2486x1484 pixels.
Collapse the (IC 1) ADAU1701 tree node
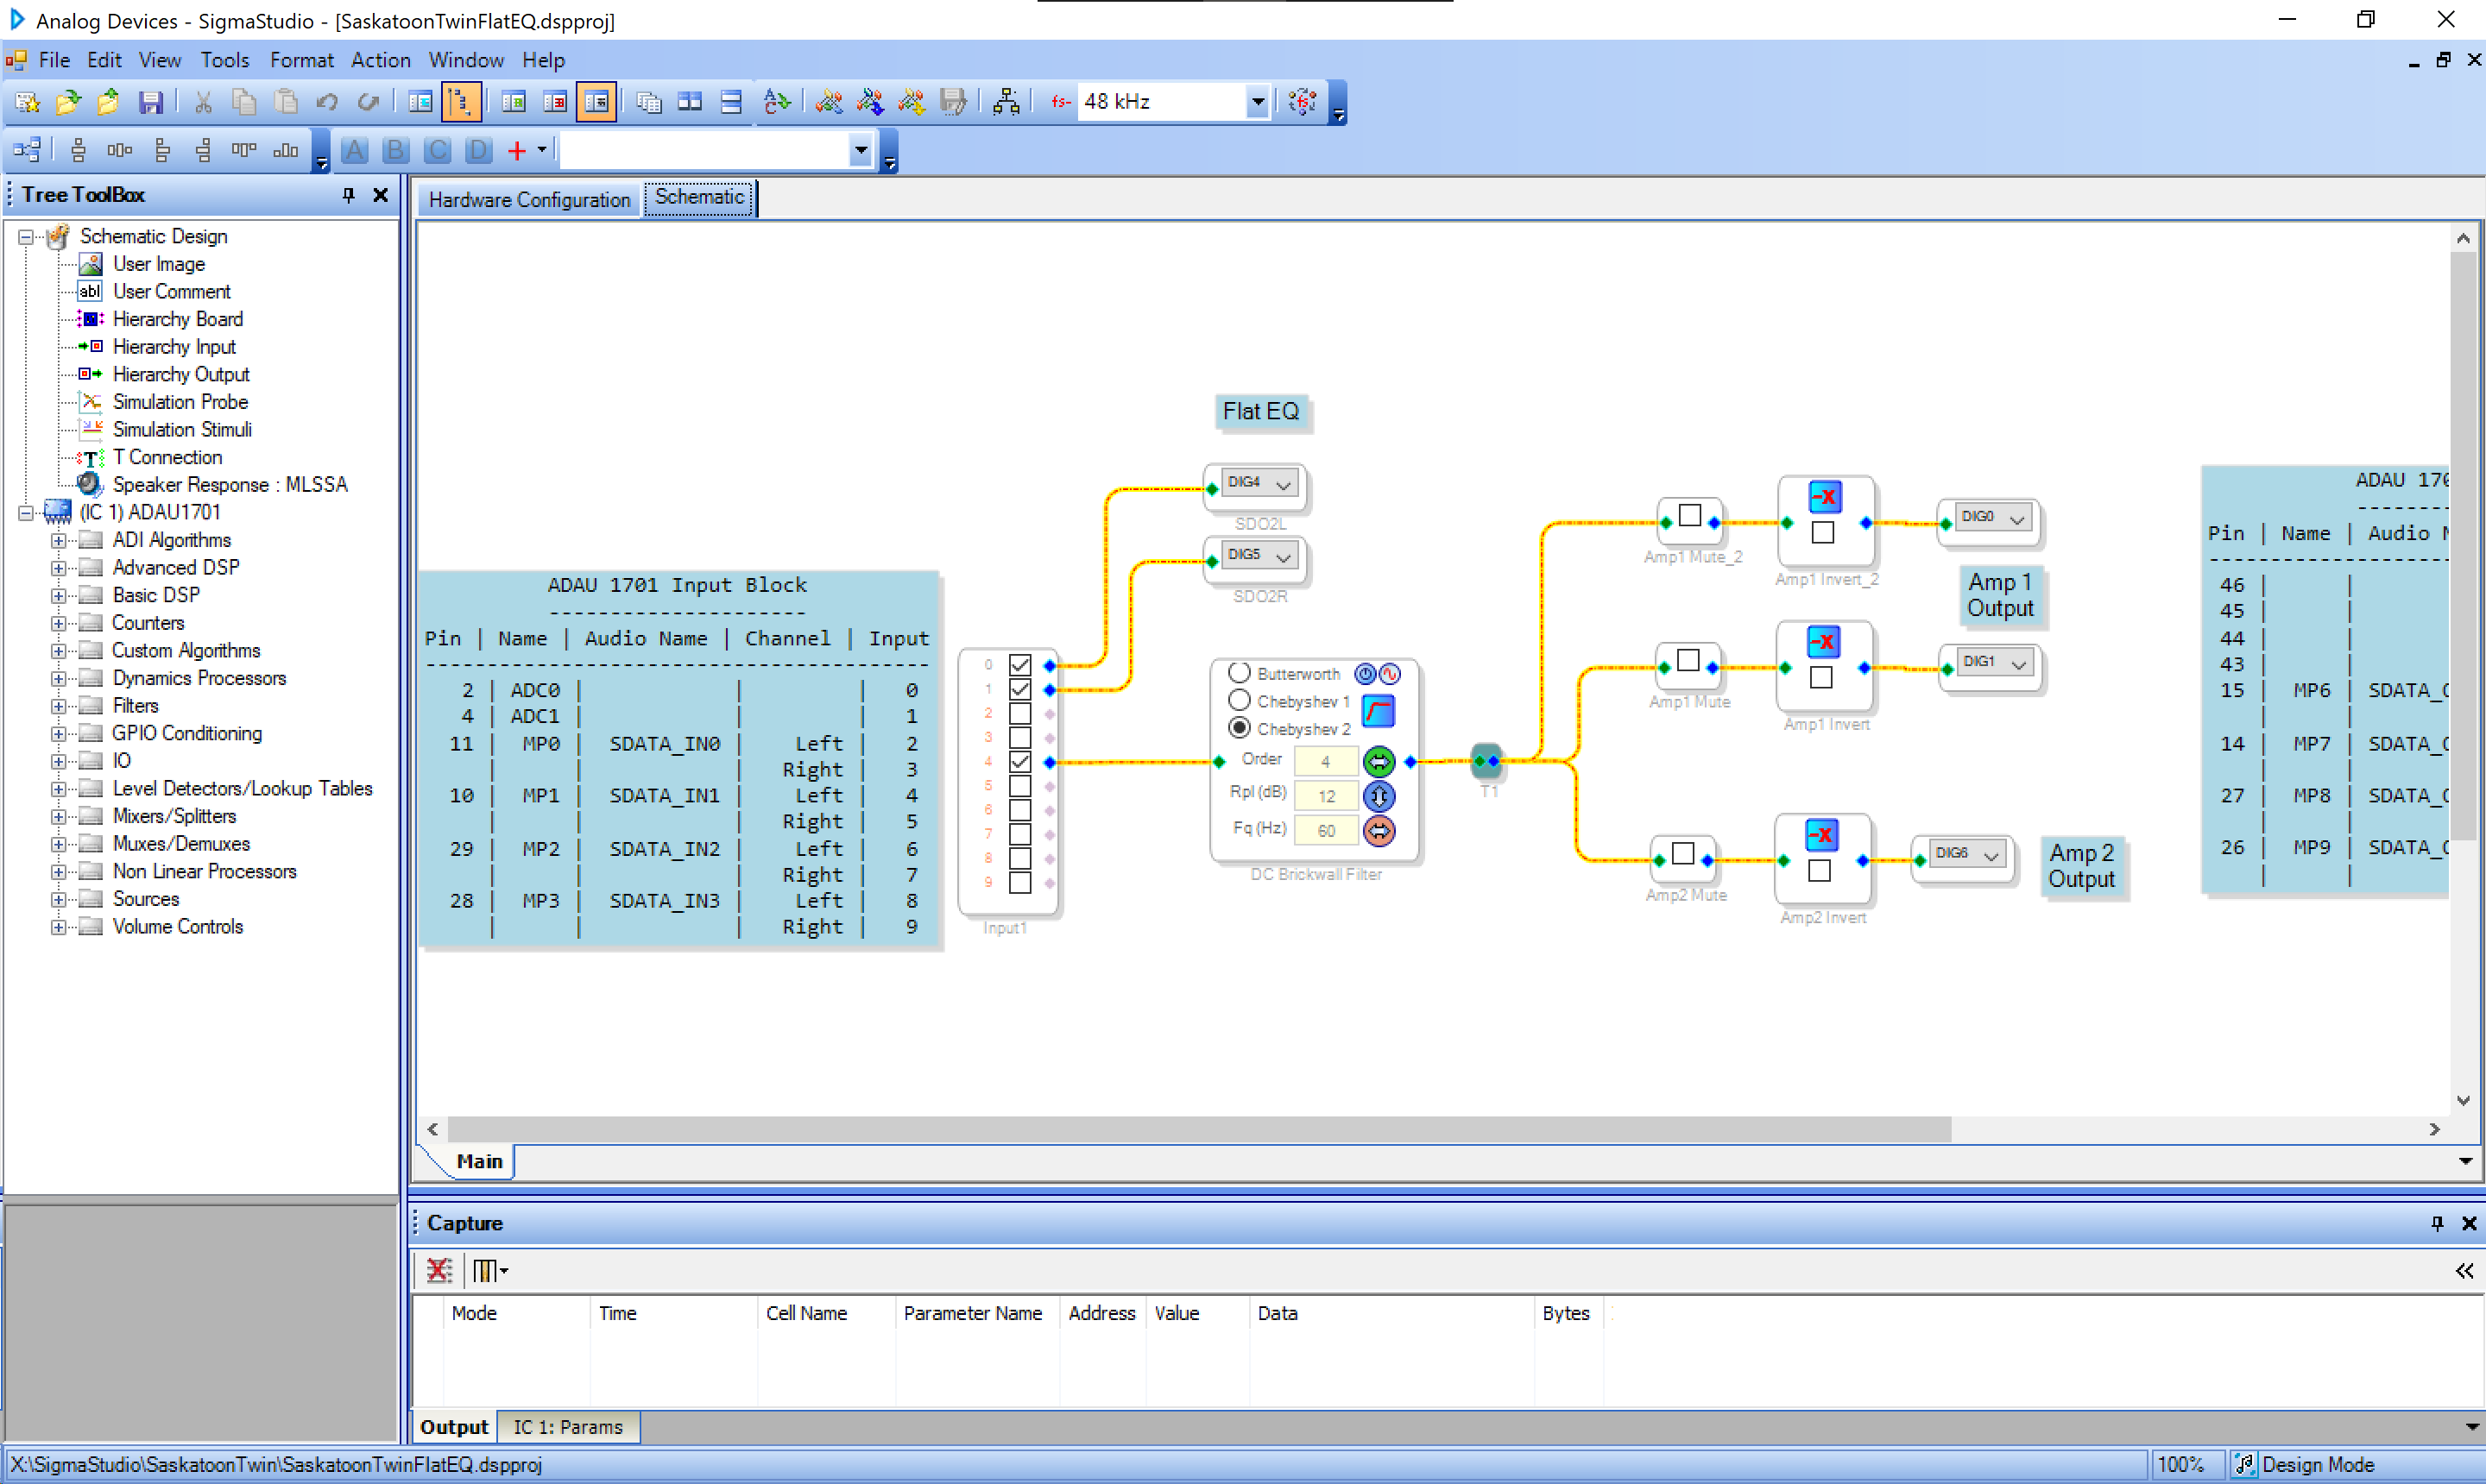(26, 513)
